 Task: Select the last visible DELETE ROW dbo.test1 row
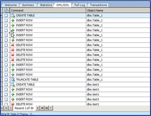[75, 104]
